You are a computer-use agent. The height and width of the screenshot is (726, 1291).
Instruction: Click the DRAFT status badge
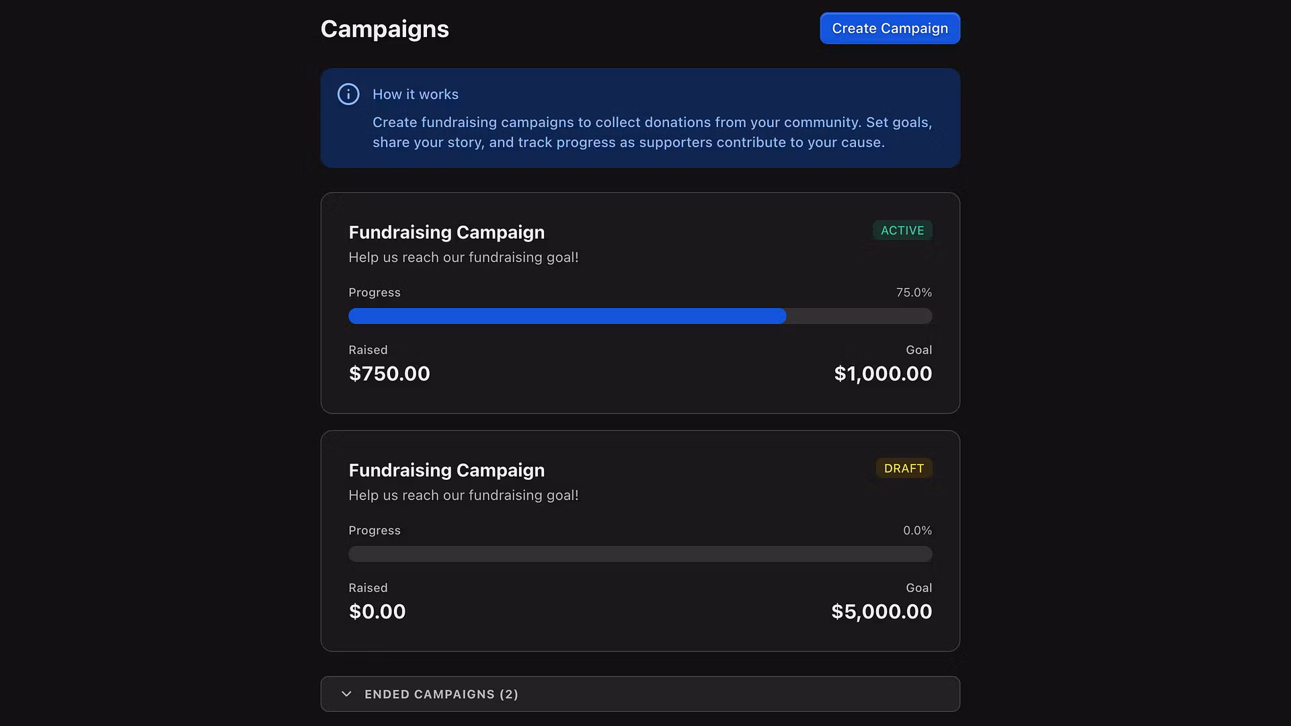pos(904,469)
